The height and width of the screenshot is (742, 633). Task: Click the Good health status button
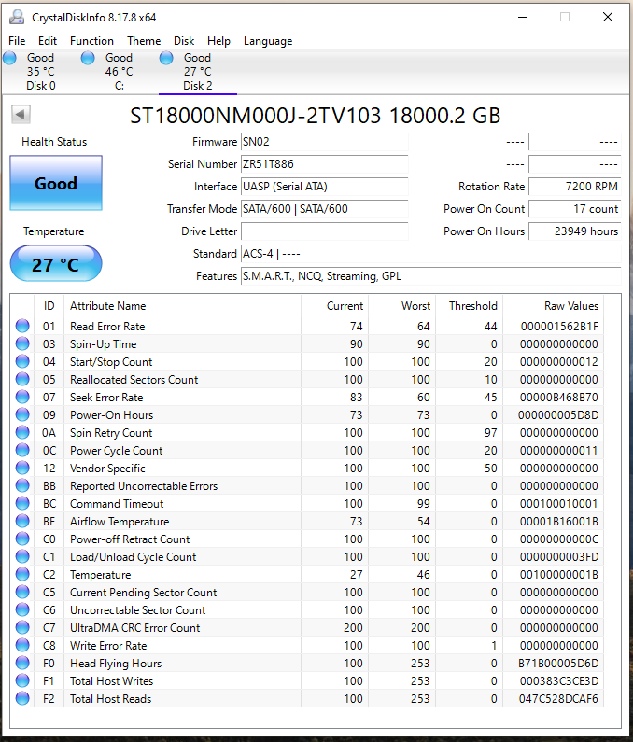point(55,183)
